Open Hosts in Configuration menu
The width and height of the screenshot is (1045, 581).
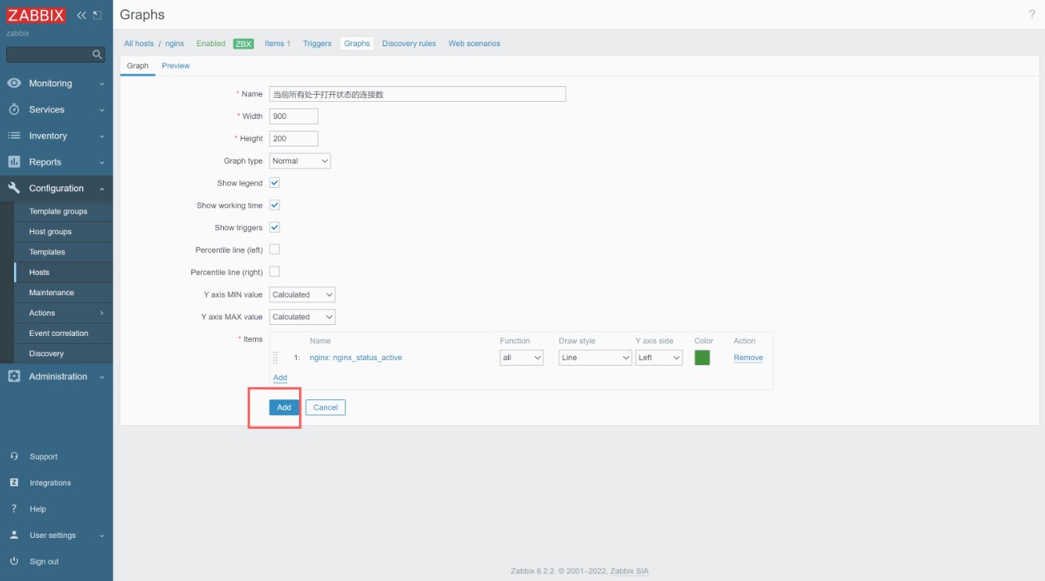[x=39, y=272]
